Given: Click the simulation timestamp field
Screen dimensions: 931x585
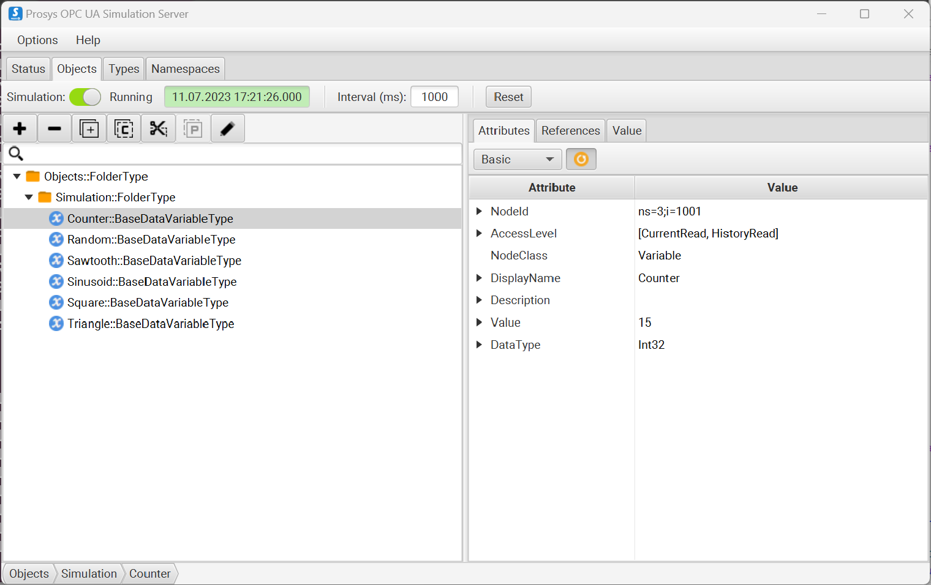Looking at the screenshot, I should pyautogui.click(x=237, y=97).
